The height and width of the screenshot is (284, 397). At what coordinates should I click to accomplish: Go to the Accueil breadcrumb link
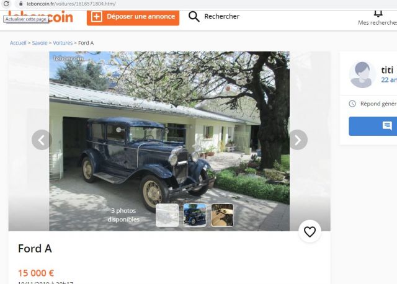18,43
